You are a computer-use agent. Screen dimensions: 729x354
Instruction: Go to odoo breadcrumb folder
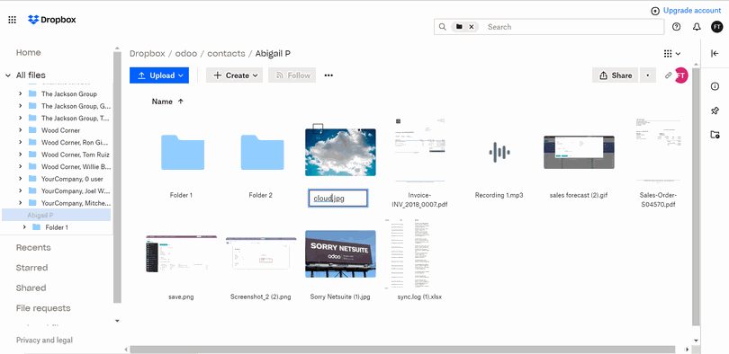pyautogui.click(x=186, y=53)
